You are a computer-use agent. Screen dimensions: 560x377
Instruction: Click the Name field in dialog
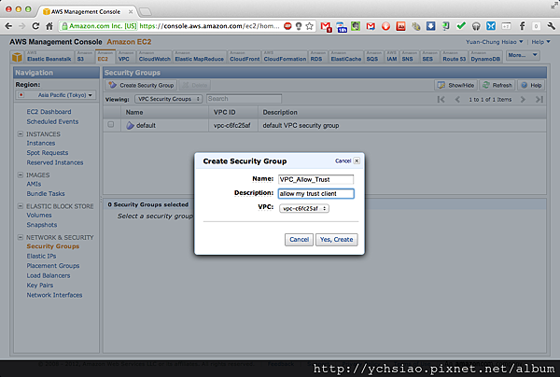(x=315, y=179)
